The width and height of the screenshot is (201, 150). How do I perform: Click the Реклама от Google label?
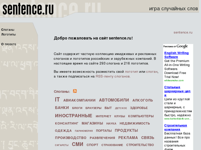tap(176, 46)
